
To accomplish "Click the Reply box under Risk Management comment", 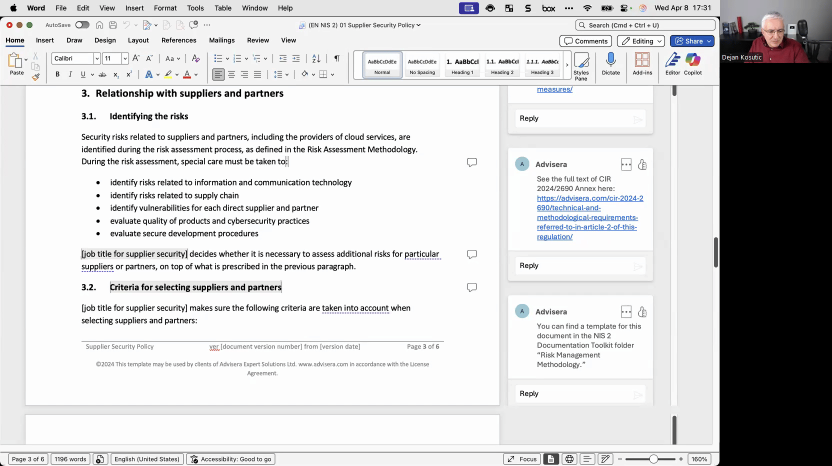I will pos(580,393).
